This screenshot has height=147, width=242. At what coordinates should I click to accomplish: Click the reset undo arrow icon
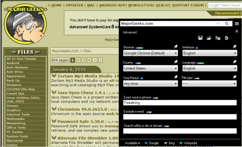coord(226,38)
